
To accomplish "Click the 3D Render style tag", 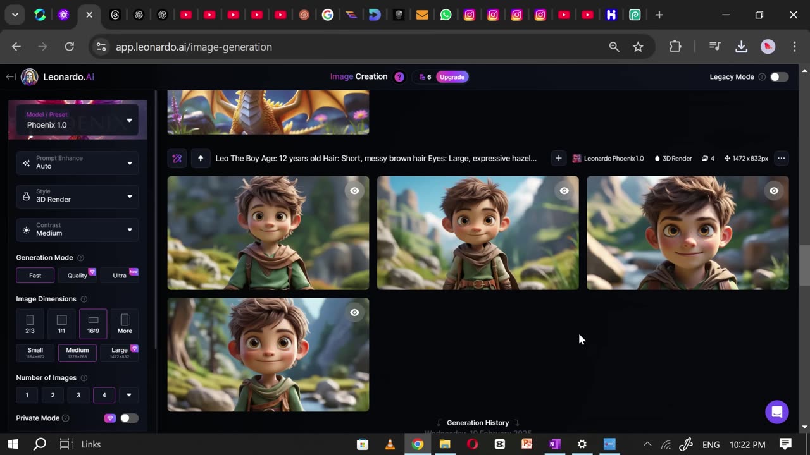I will [x=673, y=159].
